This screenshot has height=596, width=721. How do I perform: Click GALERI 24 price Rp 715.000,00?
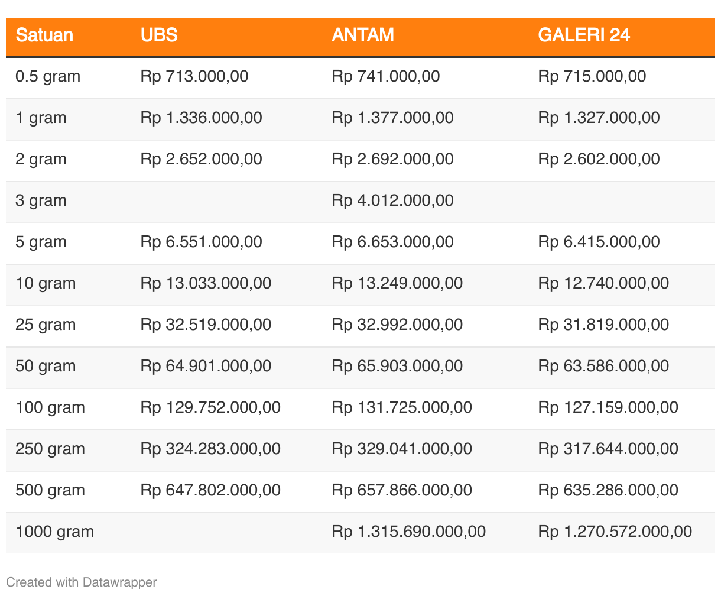(x=592, y=76)
